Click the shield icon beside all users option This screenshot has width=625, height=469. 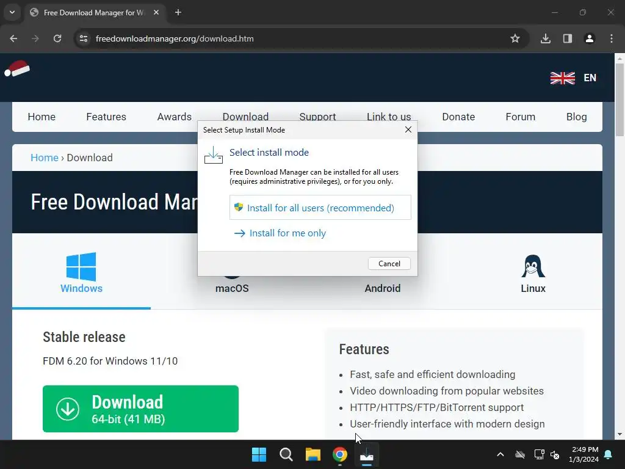(239, 206)
